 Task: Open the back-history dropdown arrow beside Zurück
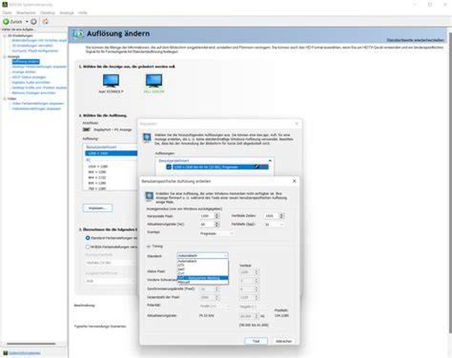[27, 21]
